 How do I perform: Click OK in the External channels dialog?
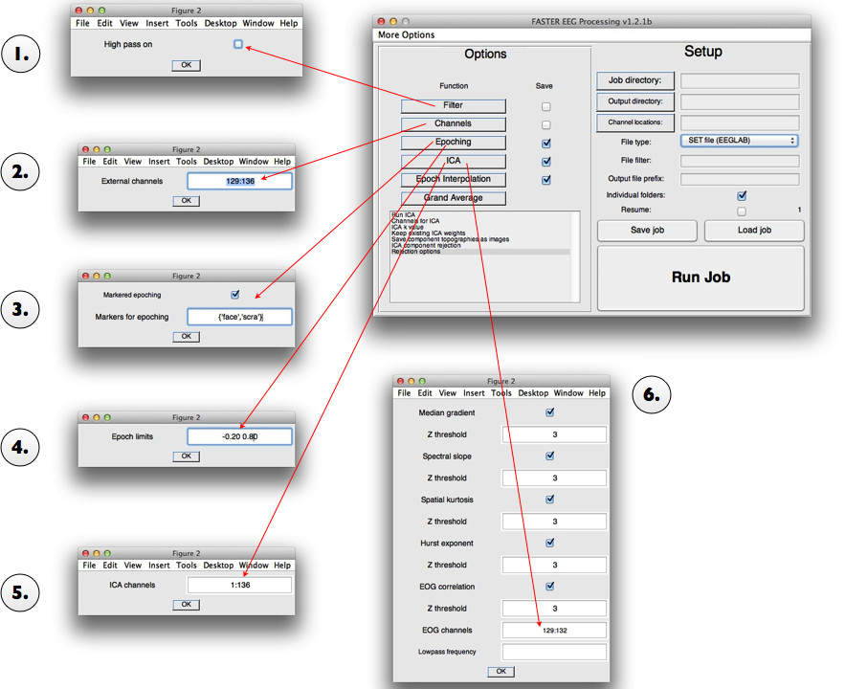(187, 200)
